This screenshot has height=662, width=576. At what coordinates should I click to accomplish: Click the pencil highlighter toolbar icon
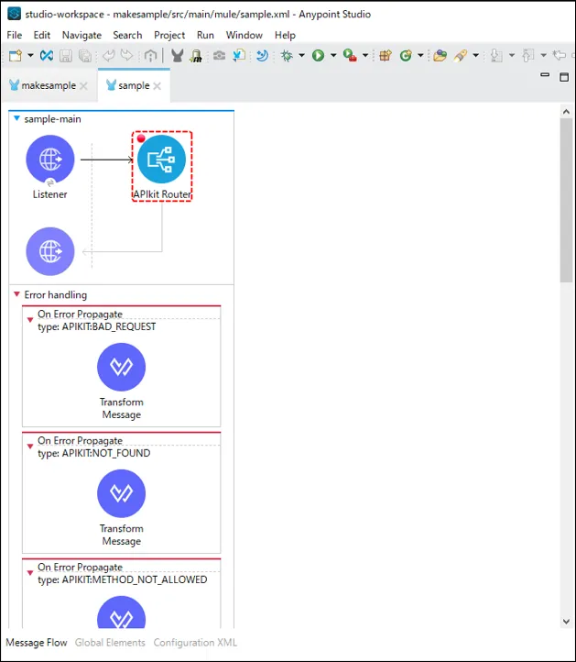click(461, 55)
